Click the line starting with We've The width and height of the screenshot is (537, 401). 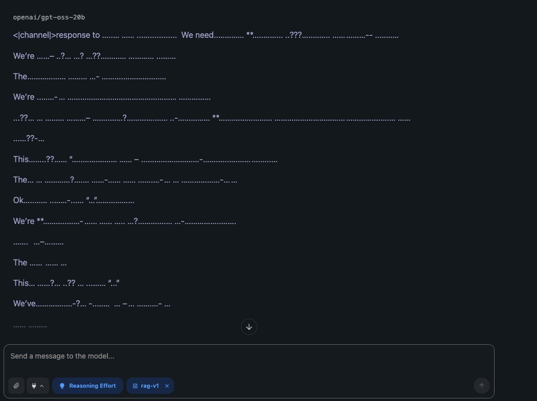click(x=92, y=303)
